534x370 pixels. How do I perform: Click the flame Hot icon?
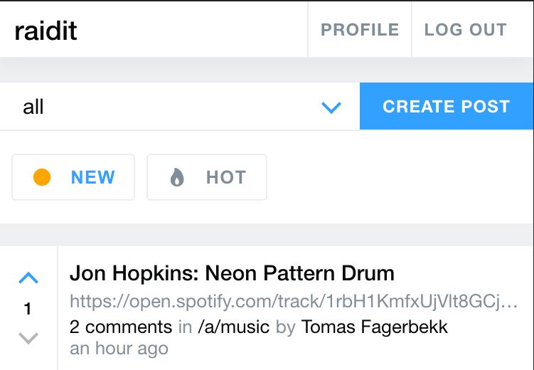click(177, 177)
